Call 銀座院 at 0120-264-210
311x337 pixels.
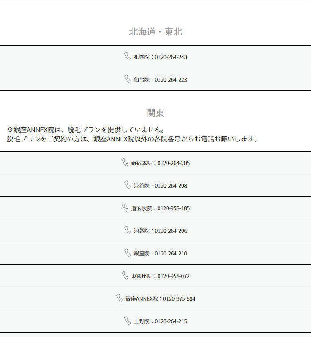point(155,253)
